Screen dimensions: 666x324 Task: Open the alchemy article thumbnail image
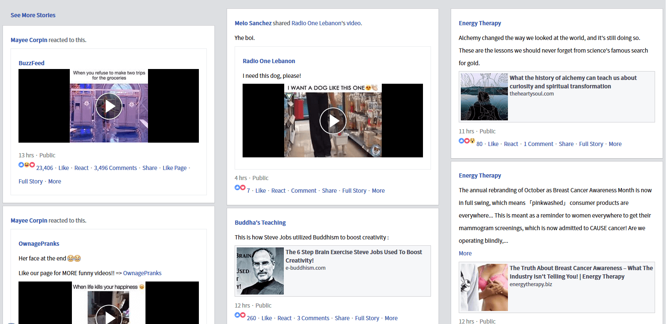[x=484, y=97]
